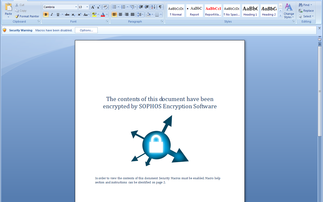This screenshot has height=202, width=323.
Task: Toggle Bold formatting
Action: pyautogui.click(x=46, y=15)
